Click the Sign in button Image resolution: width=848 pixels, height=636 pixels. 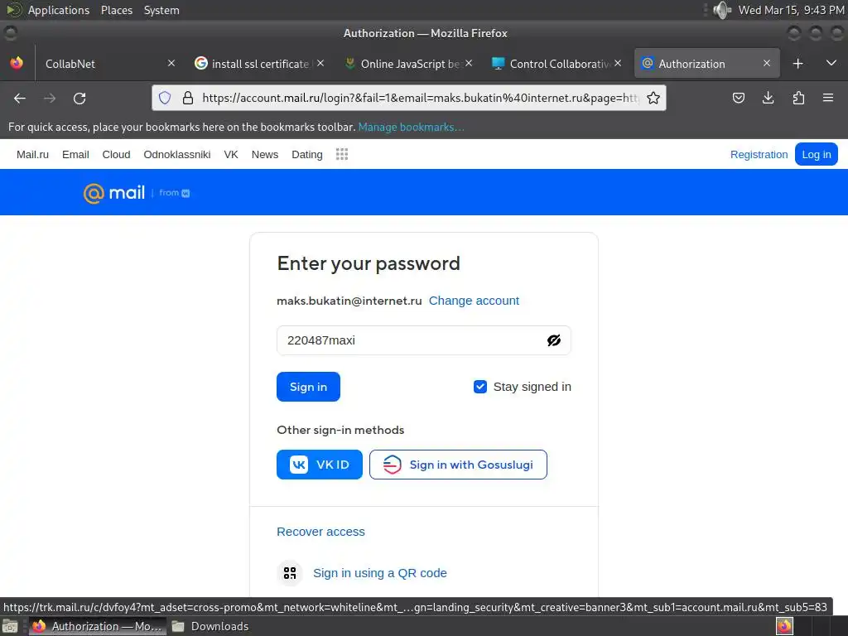[308, 387]
